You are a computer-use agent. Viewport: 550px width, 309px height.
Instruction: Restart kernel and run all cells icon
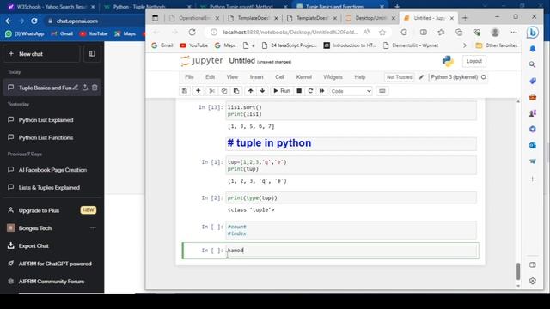321,91
